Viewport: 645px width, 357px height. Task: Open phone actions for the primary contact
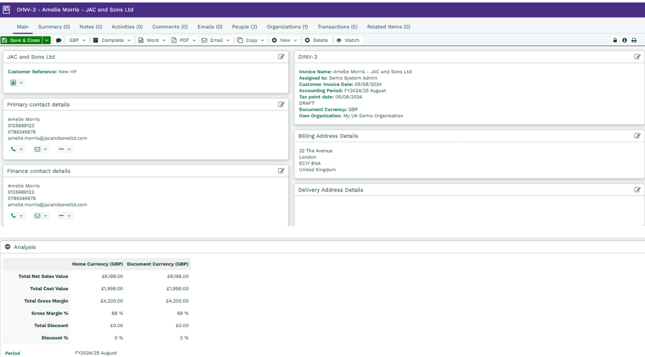tap(17, 149)
